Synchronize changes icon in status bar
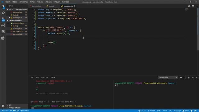199x112 pixels. tap(11, 111)
